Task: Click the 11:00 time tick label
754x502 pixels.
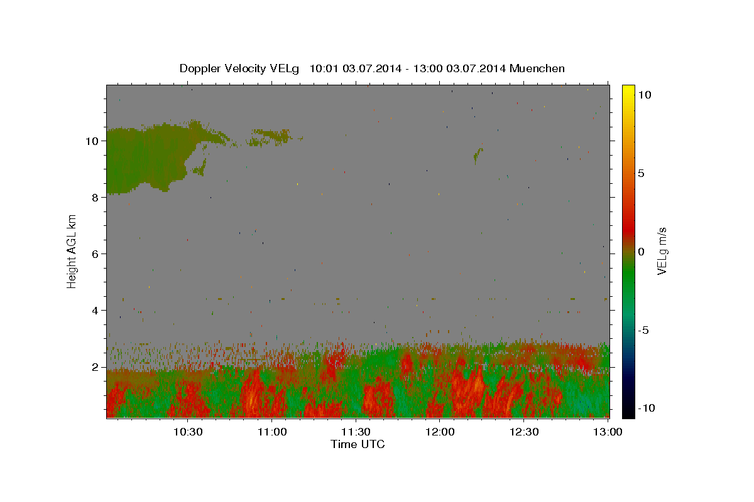Action: pyautogui.click(x=272, y=432)
